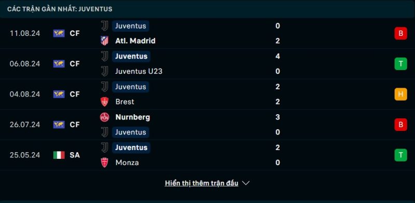415x203 pixels.
Task: Click the red B badge for Atl. Madrid match
Action: (400, 33)
